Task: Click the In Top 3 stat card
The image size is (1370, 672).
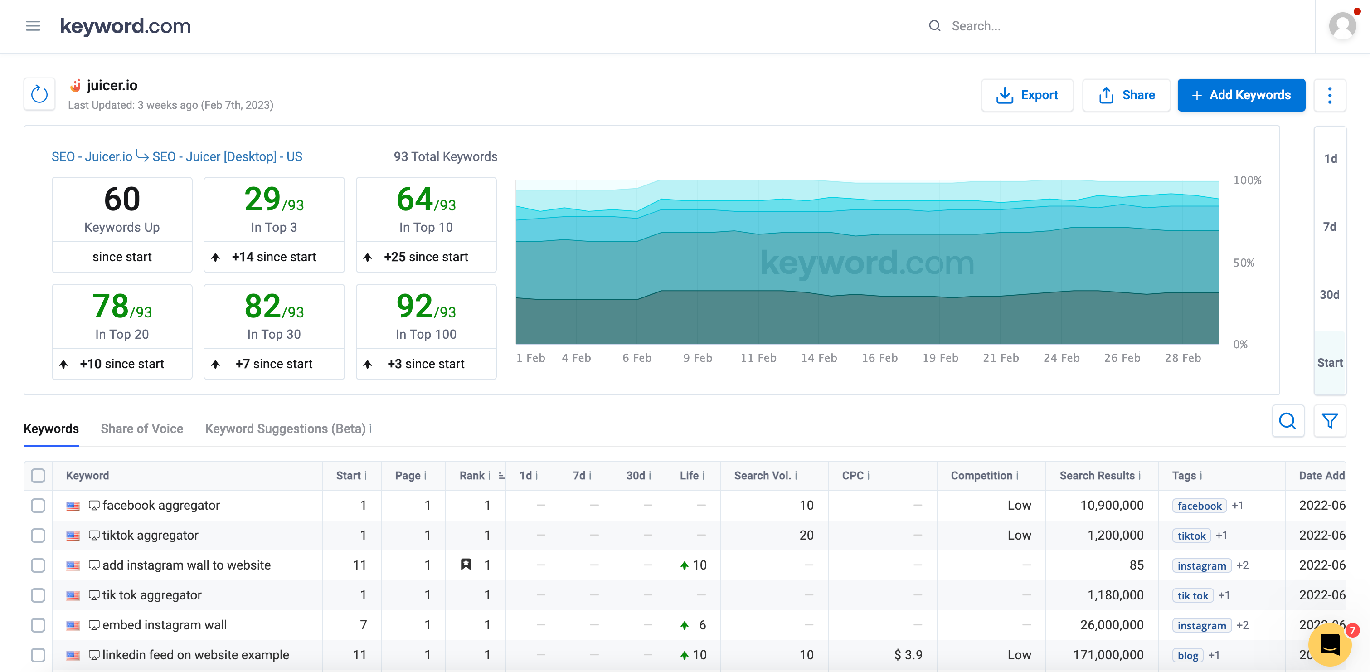Action: click(274, 224)
